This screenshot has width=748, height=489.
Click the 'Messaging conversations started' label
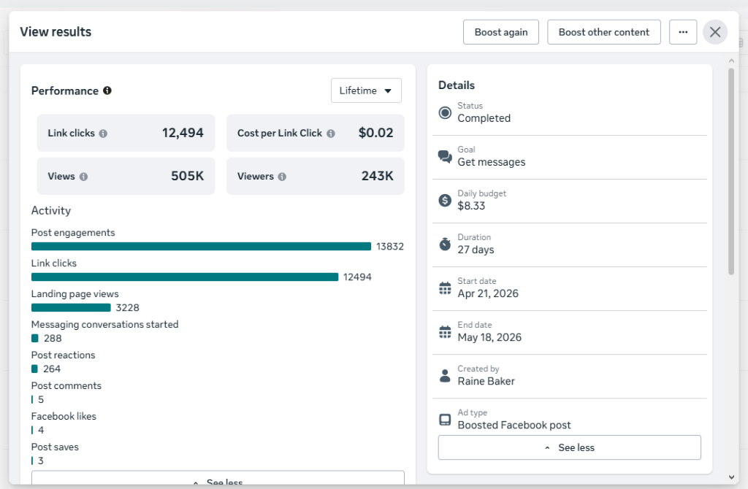click(x=105, y=325)
